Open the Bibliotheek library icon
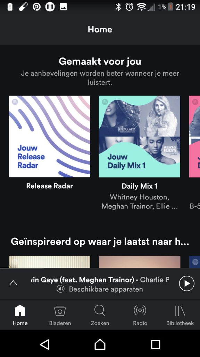Image resolution: width=200 pixels, height=357 pixels. coord(180,311)
